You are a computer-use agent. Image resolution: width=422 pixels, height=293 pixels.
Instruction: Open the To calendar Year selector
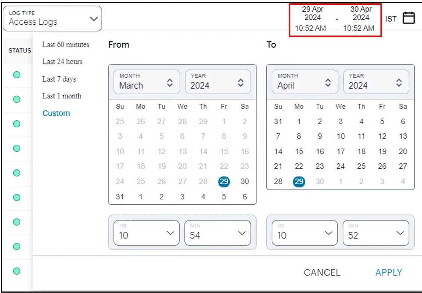pos(376,82)
